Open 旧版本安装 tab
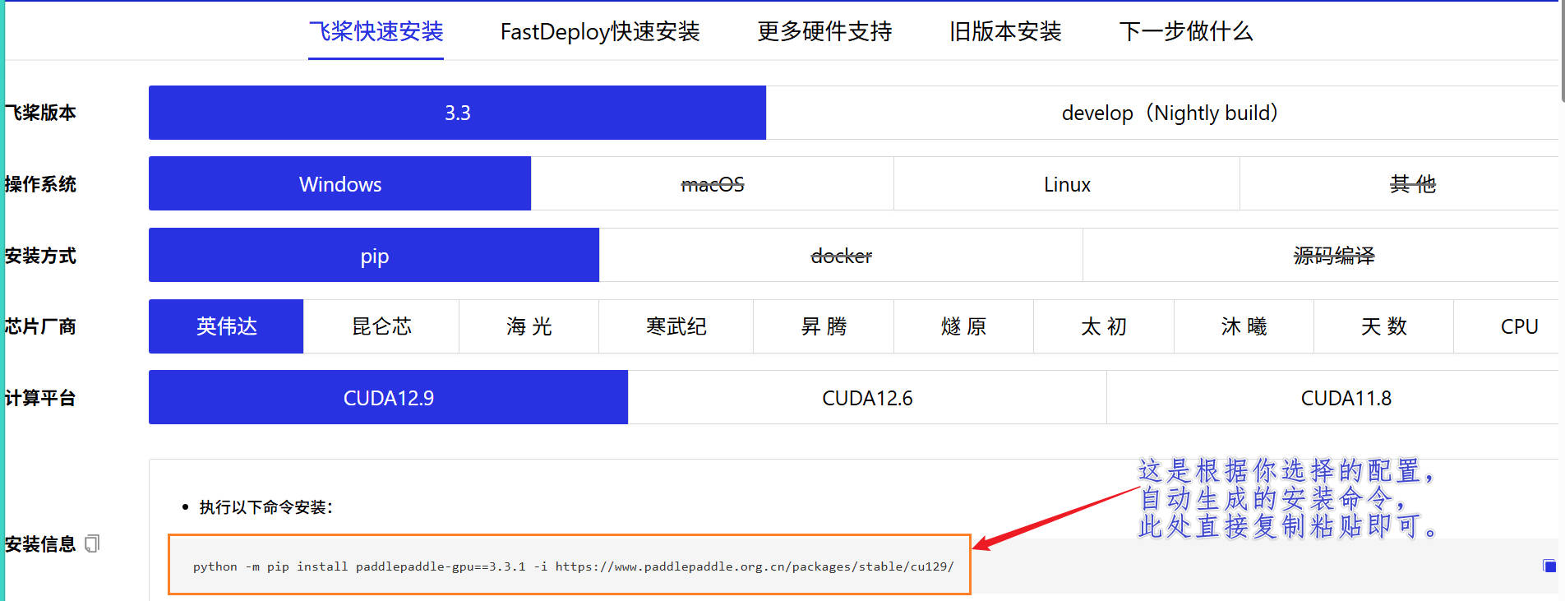The image size is (1565, 601). tap(1005, 31)
